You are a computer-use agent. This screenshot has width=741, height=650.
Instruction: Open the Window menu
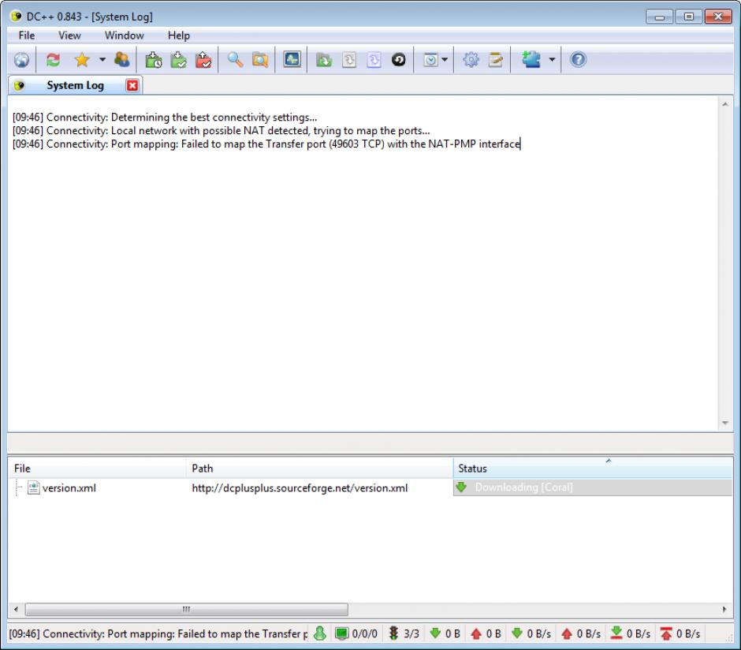[x=125, y=35]
